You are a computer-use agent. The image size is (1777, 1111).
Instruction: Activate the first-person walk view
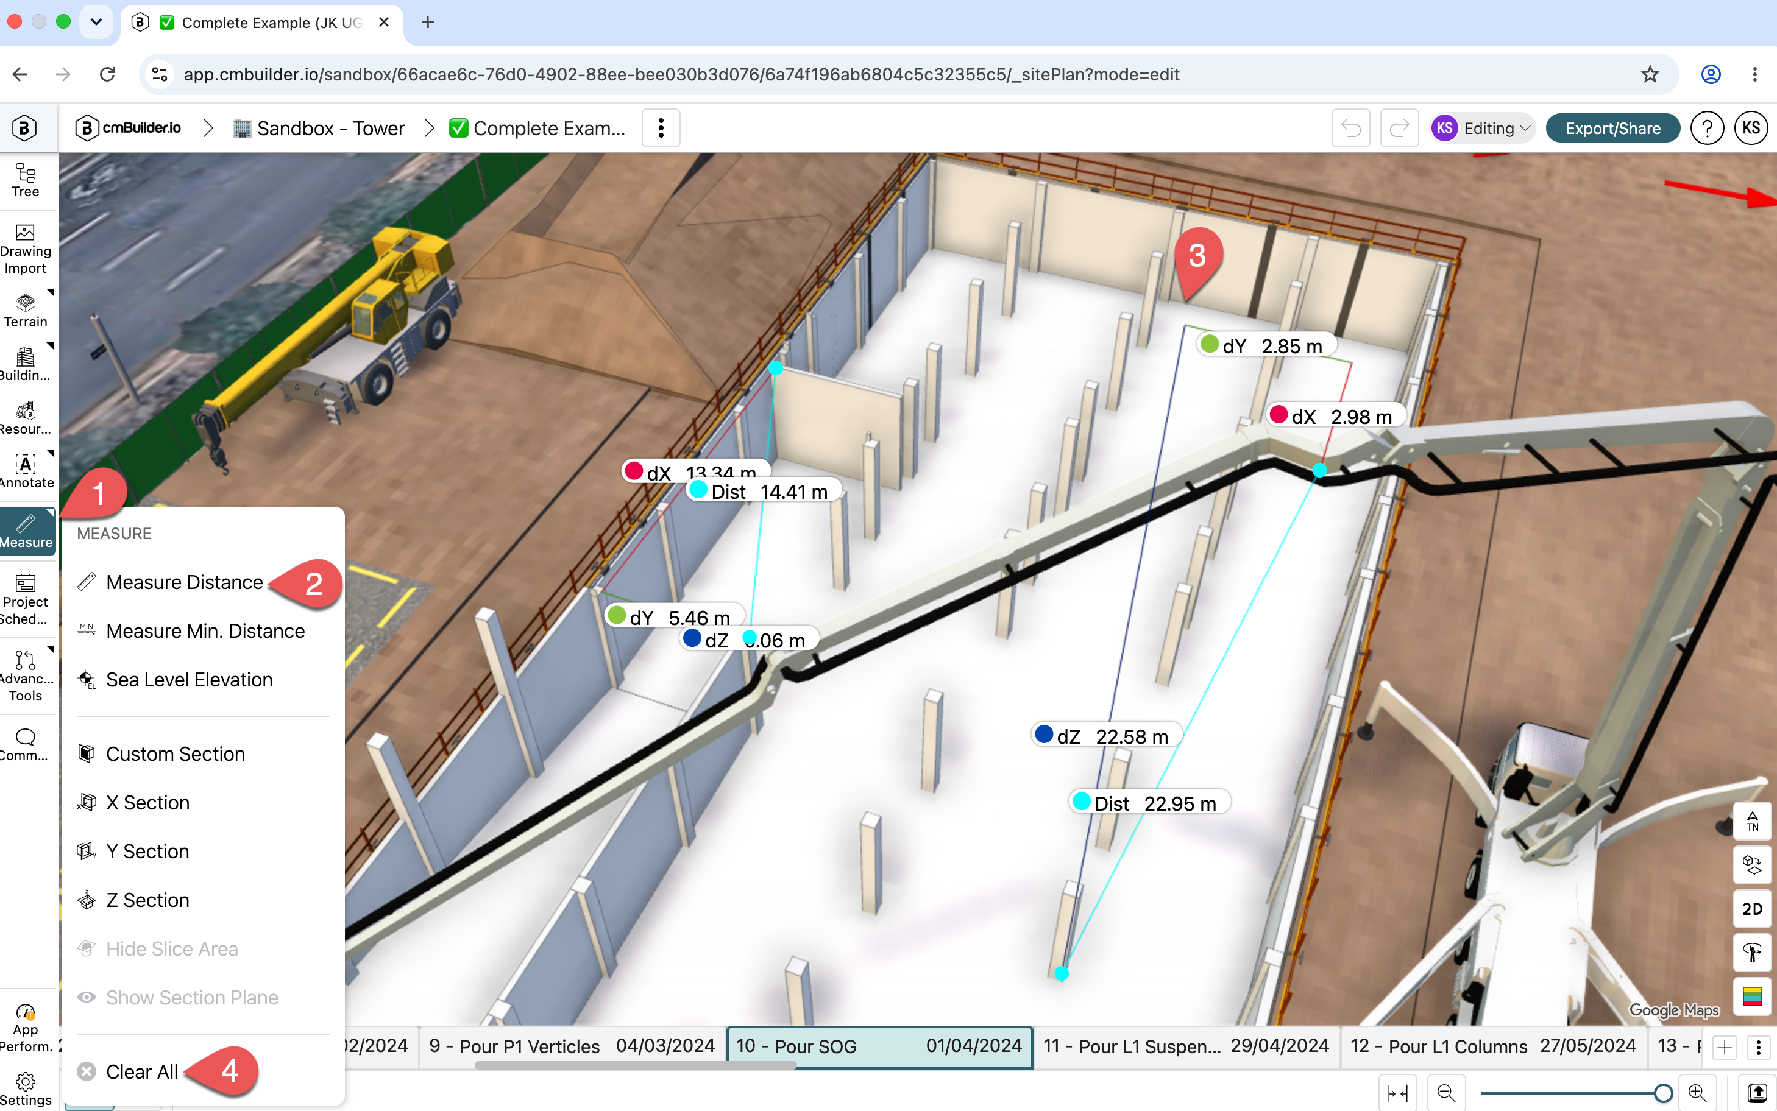point(1753,953)
